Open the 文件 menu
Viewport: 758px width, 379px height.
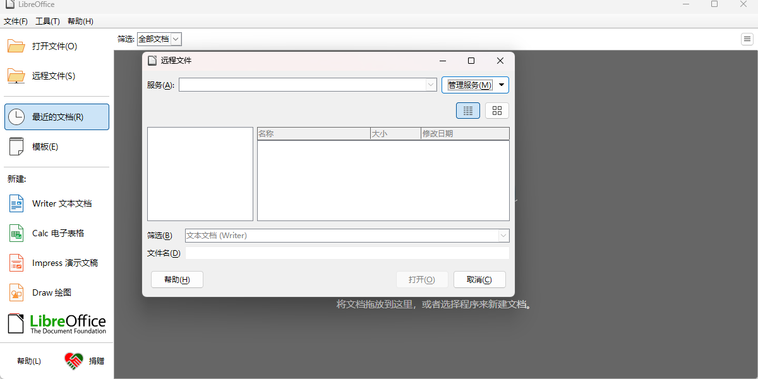pyautogui.click(x=16, y=21)
